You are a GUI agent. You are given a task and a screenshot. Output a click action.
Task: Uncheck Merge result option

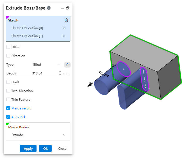[x=8, y=108]
